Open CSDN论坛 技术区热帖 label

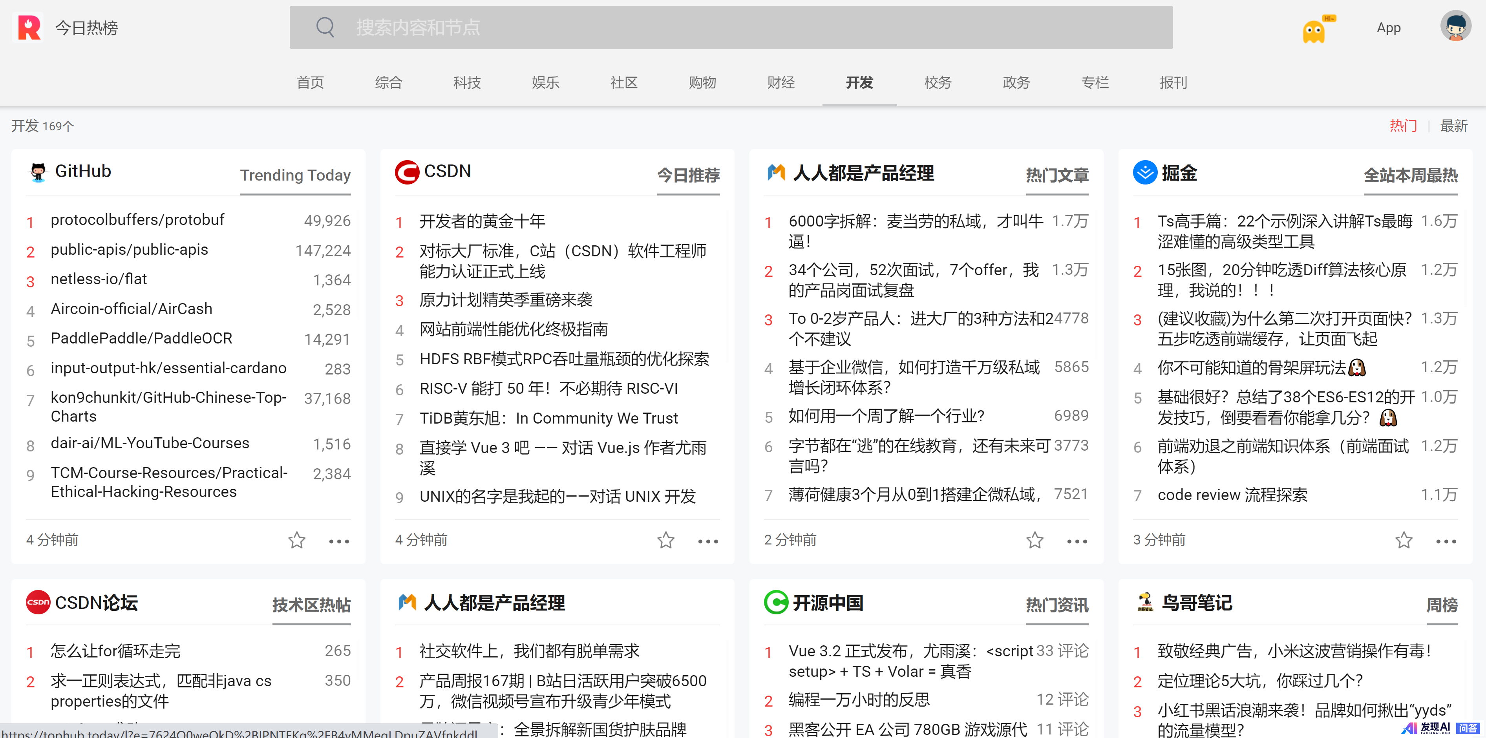click(x=311, y=605)
